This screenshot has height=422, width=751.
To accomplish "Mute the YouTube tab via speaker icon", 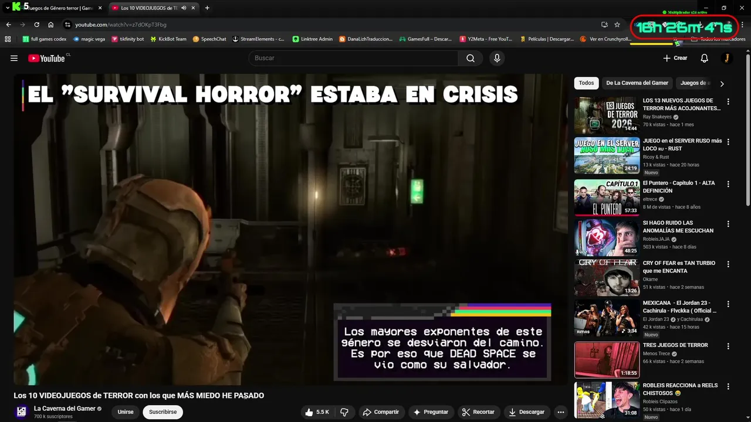I will (x=184, y=8).
